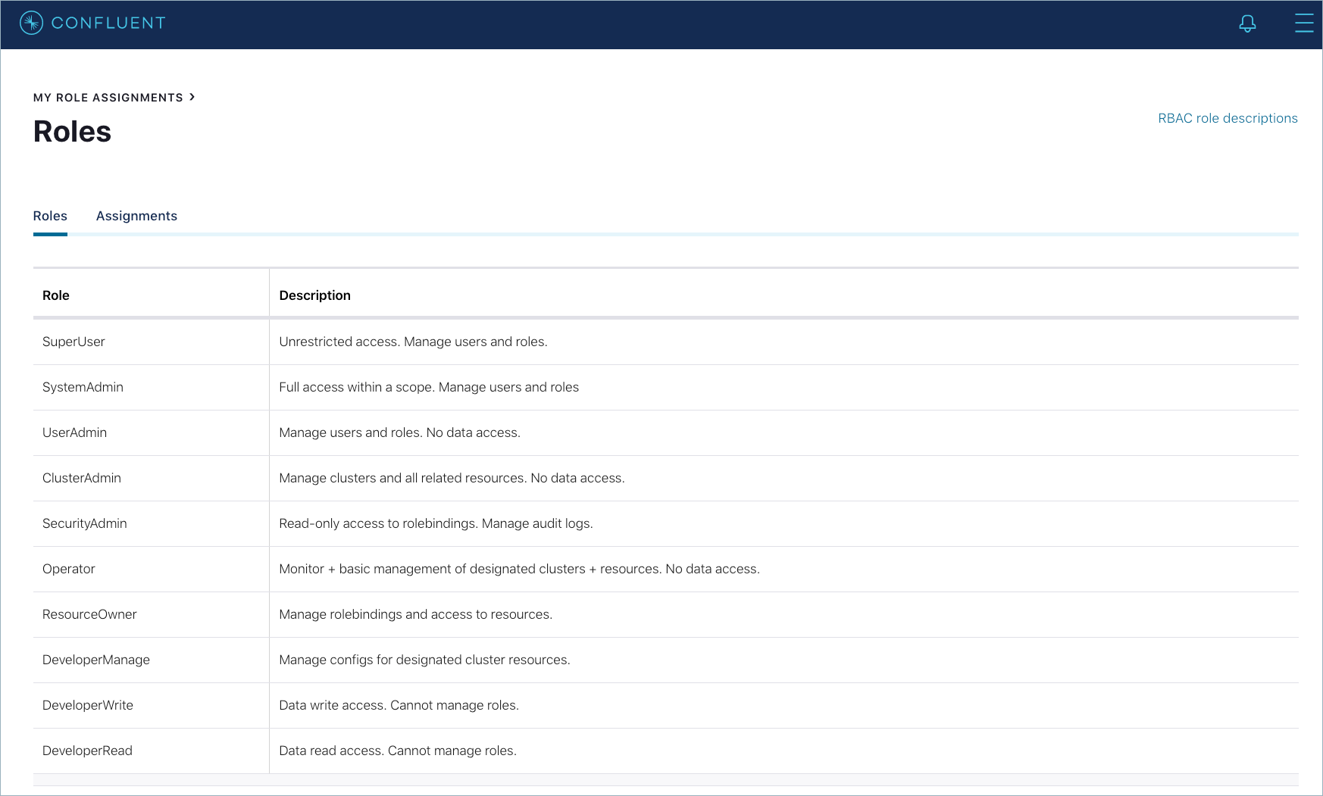The image size is (1323, 796).
Task: Select the SystemAdmin role
Action: 83,387
